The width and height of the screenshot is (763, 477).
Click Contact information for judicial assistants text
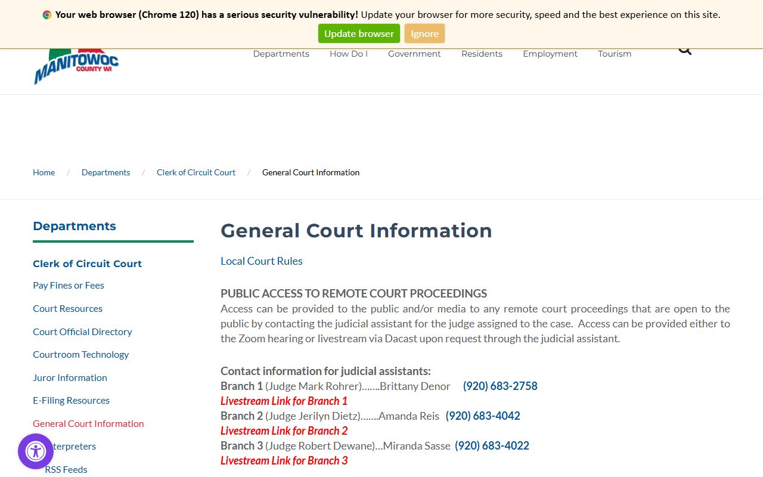325,371
